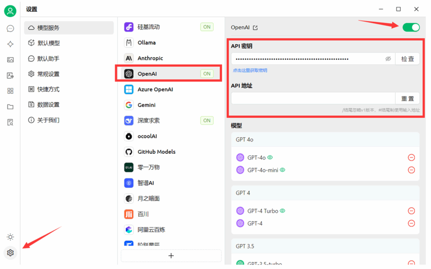Open the 快捷方式 settings tab
431x269 pixels.
pos(48,89)
